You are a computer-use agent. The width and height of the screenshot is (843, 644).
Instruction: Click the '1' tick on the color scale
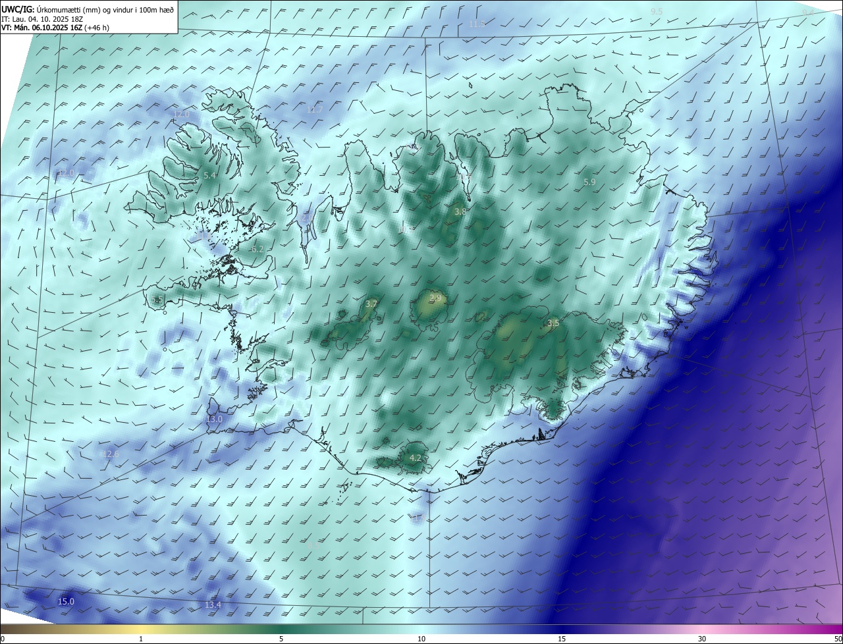click(x=141, y=639)
